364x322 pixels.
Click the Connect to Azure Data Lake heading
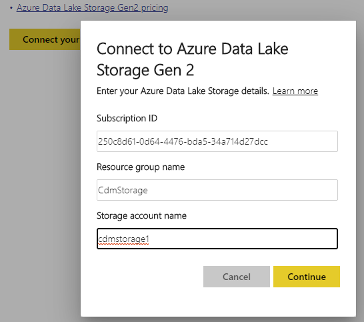click(192, 59)
